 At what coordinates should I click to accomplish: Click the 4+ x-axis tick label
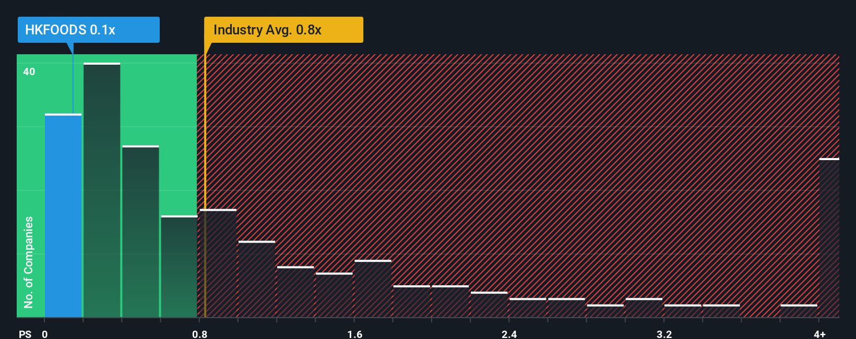pos(819,334)
